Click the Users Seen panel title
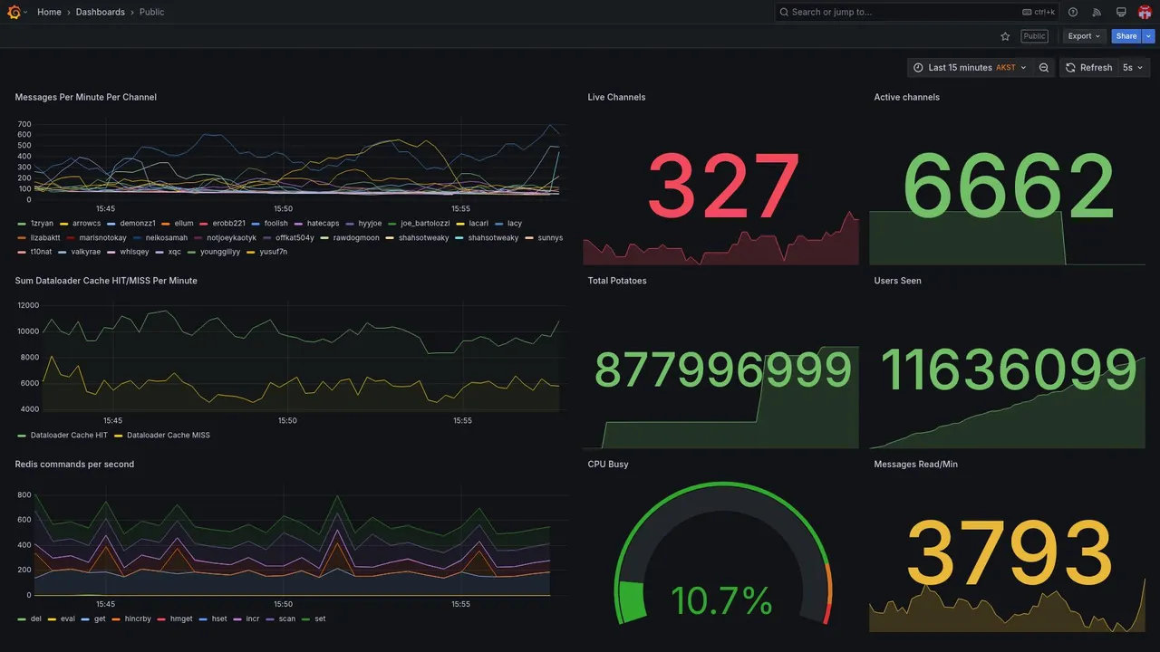This screenshot has height=652, width=1160. [897, 281]
